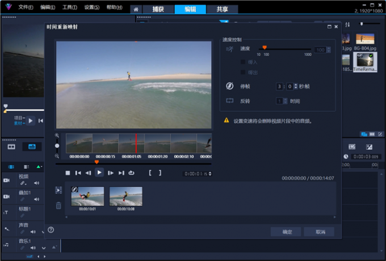Select the segment thumbnail 00:00:10:08

tap(126, 196)
